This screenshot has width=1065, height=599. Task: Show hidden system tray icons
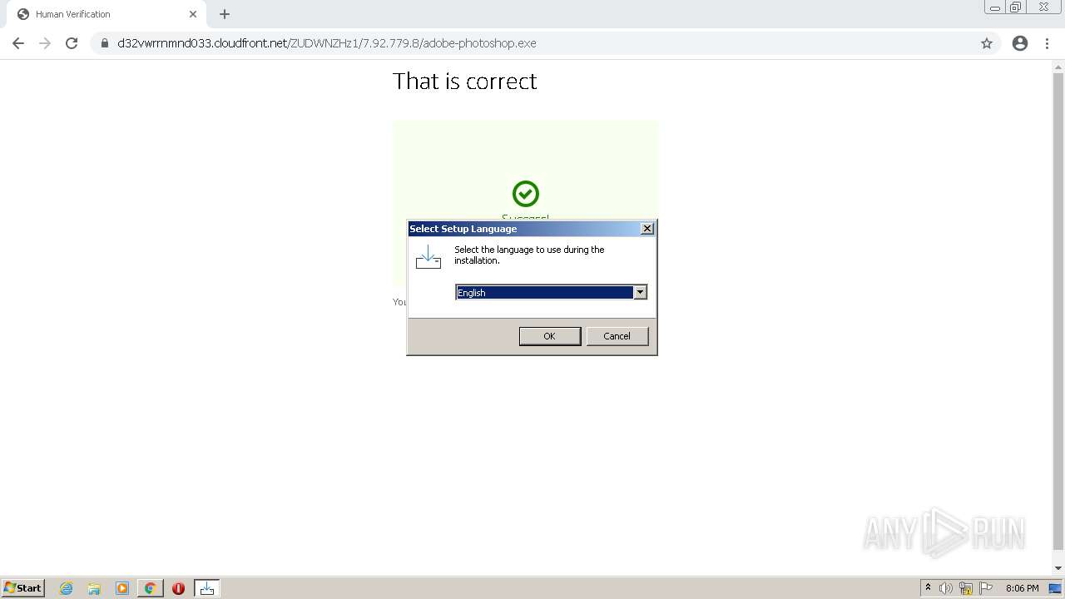pos(928,588)
